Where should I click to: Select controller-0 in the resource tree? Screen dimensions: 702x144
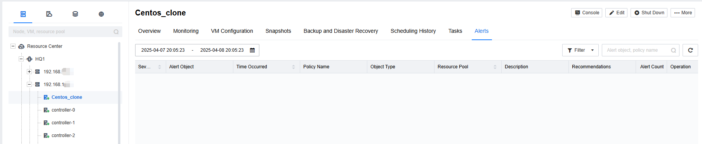pyautogui.click(x=63, y=110)
